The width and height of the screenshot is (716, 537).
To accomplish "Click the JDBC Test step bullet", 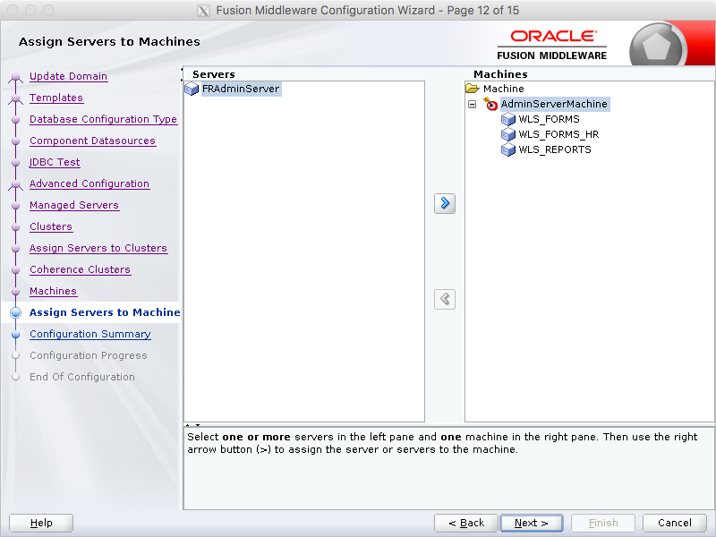I will tap(15, 163).
